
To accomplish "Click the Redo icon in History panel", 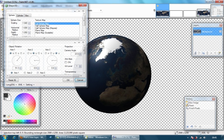I will [x=196, y=127].
